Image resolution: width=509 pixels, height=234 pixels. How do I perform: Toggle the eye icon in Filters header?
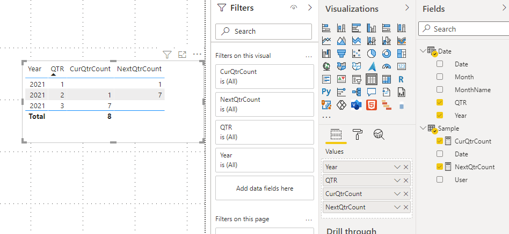click(x=294, y=8)
